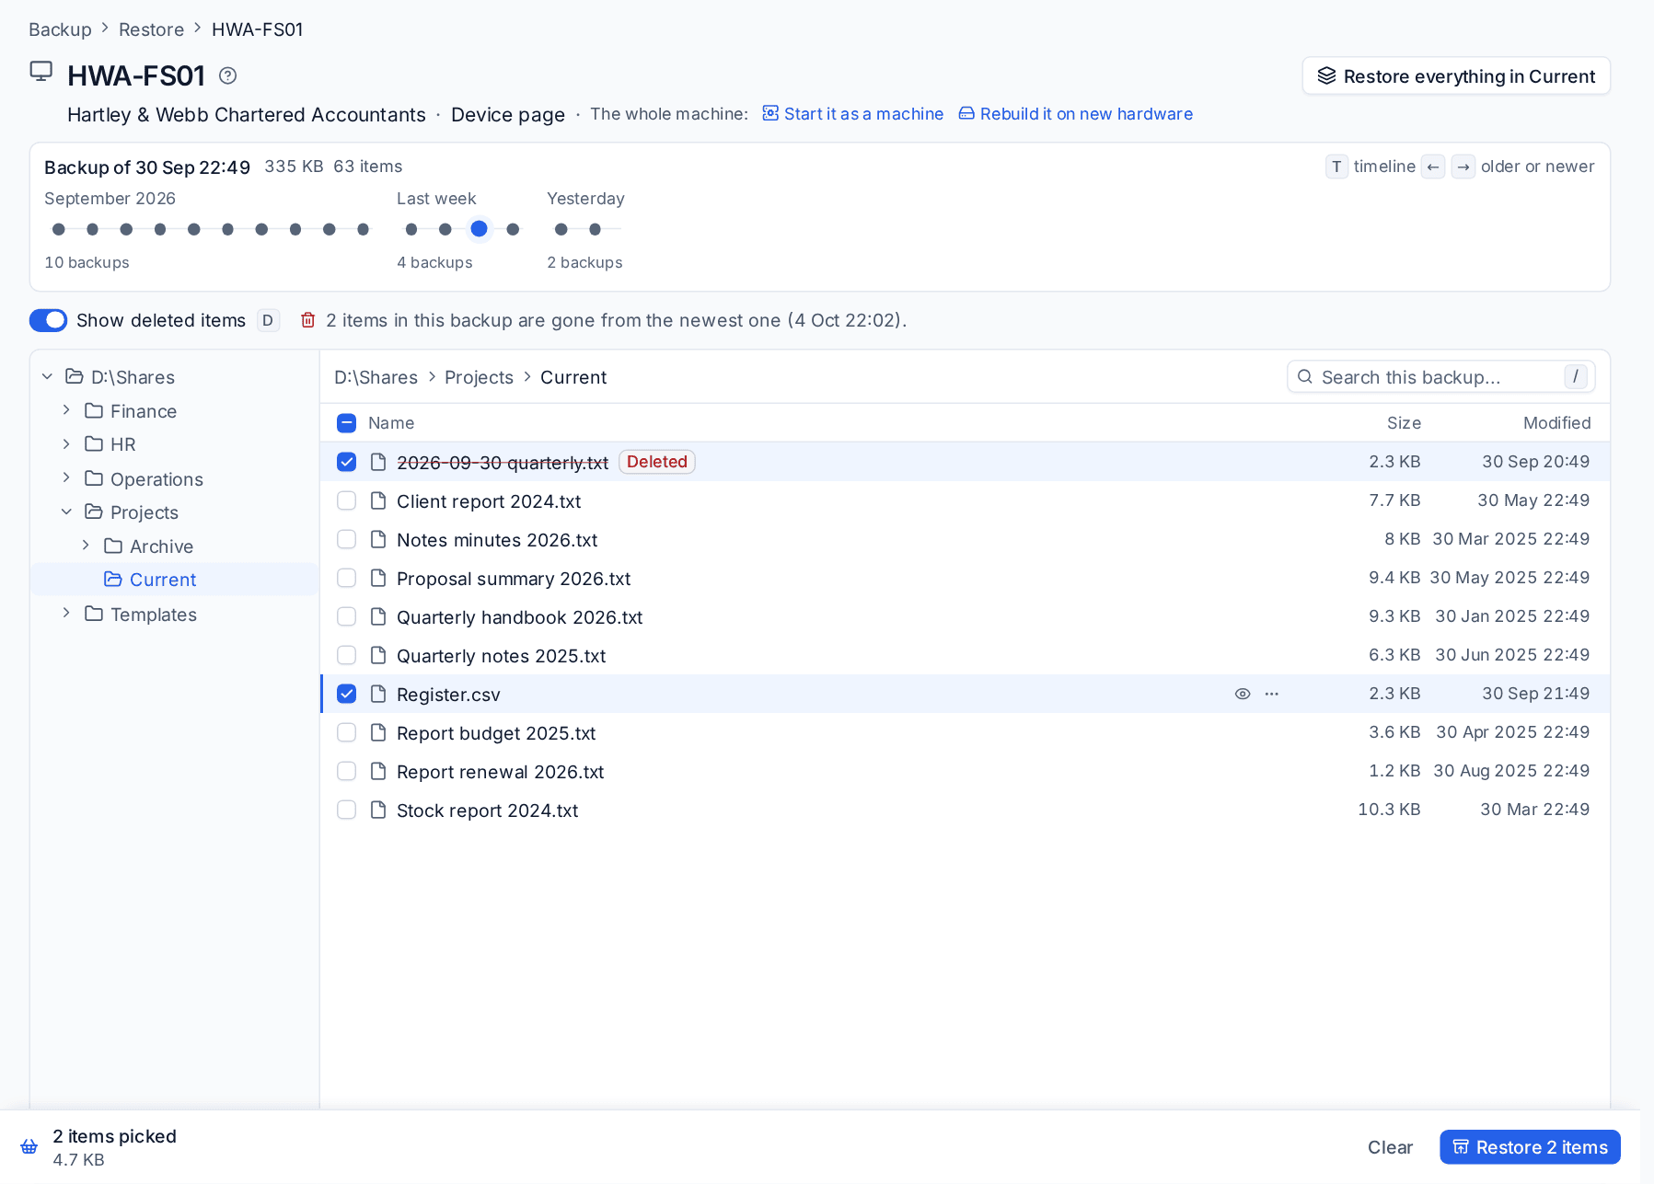The width and height of the screenshot is (1654, 1184).
Task: Click Restore 2 items button
Action: pyautogui.click(x=1530, y=1147)
